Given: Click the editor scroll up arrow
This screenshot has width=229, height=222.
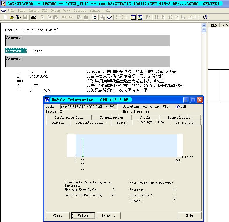Looking at the screenshot, I should (204, 25).
